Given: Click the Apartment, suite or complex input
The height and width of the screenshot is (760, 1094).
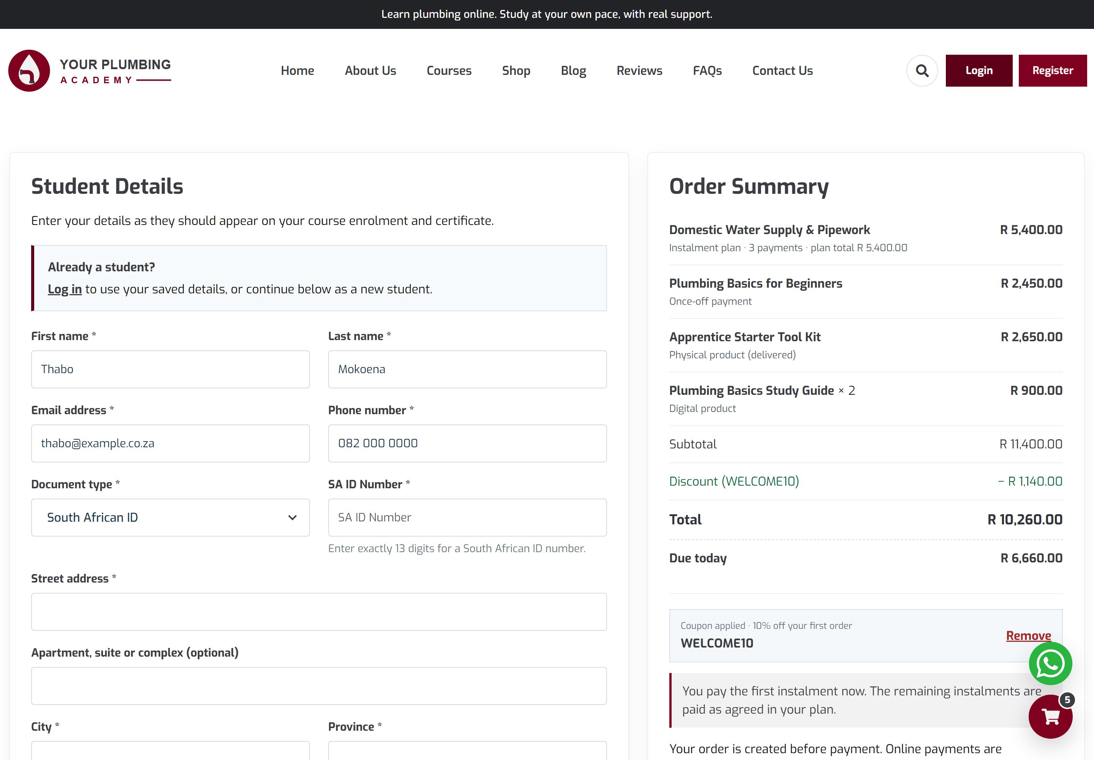Looking at the screenshot, I should tap(319, 686).
